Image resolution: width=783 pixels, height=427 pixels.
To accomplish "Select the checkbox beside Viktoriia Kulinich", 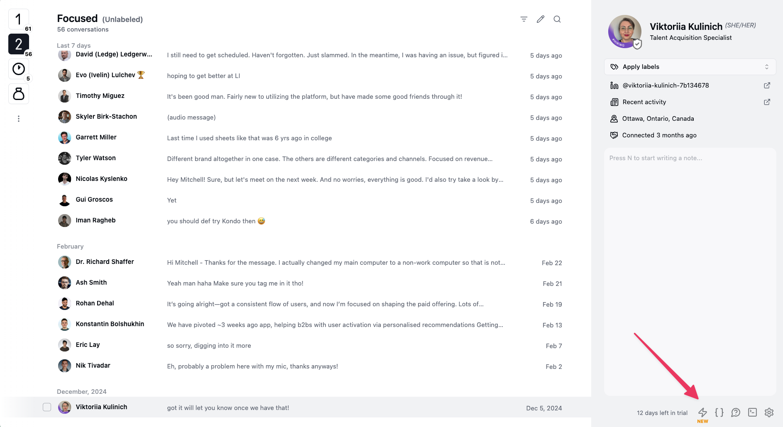I will tap(47, 407).
